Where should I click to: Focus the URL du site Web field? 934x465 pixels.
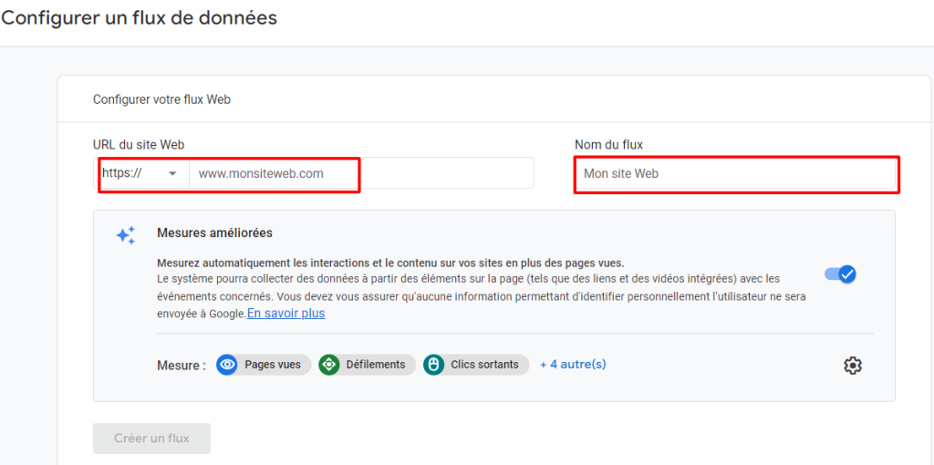coord(361,173)
